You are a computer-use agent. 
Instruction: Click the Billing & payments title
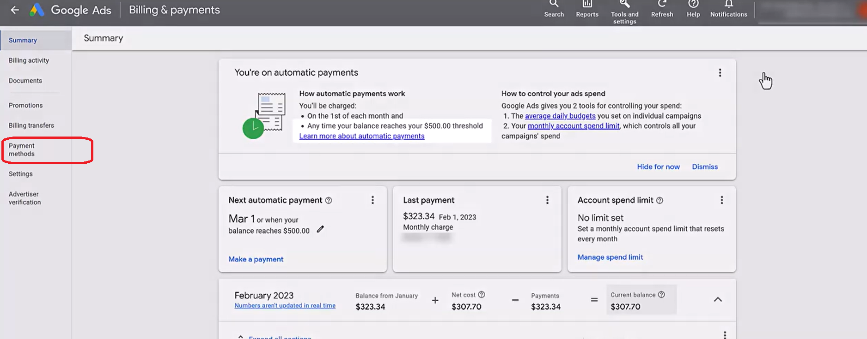174,10
